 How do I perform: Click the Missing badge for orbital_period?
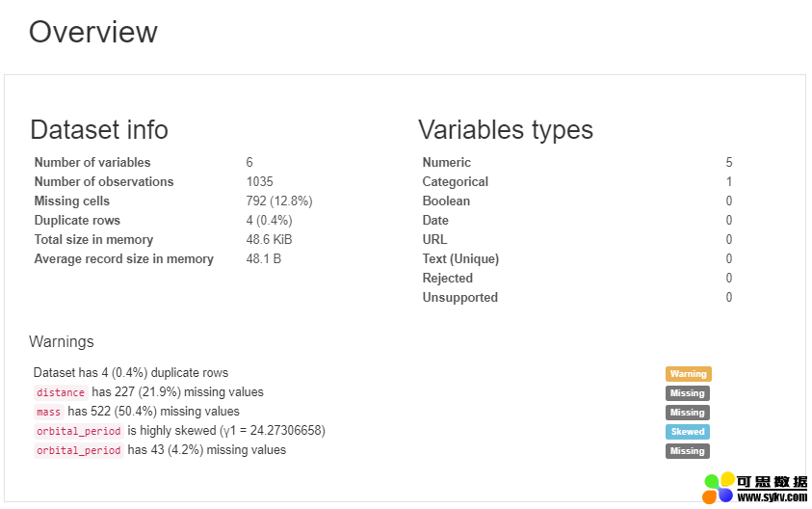(x=687, y=451)
